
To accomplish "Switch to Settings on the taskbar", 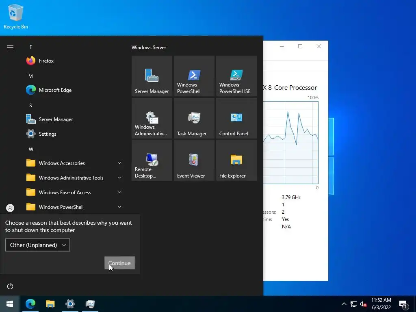I will 70,304.
